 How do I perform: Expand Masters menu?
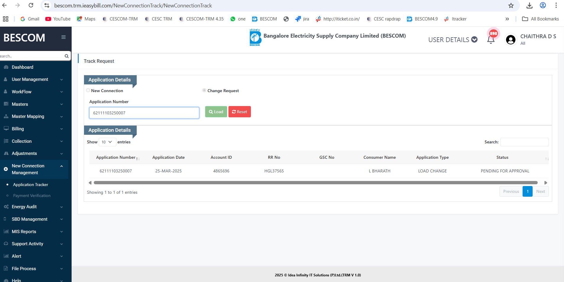click(x=34, y=104)
